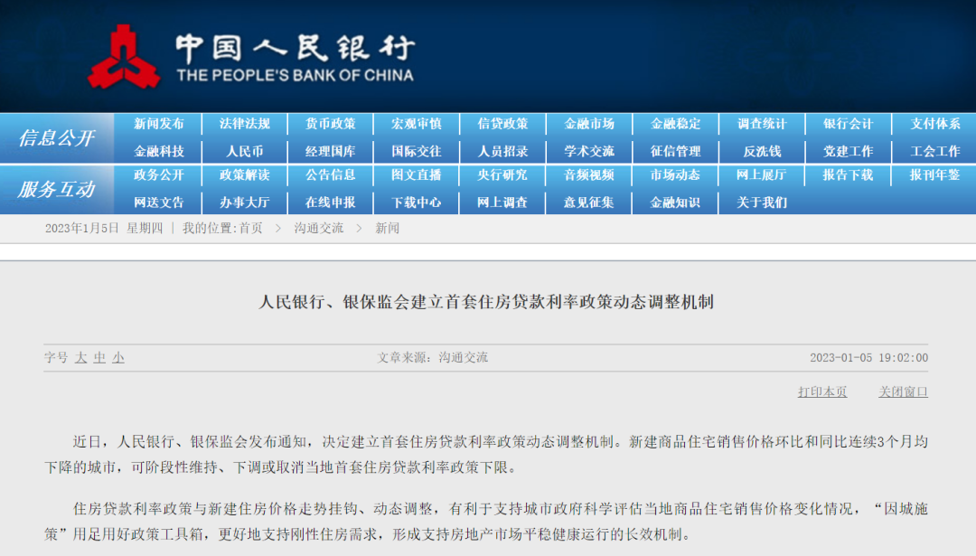
Task: Open 在线申报 service link
Action: point(331,203)
